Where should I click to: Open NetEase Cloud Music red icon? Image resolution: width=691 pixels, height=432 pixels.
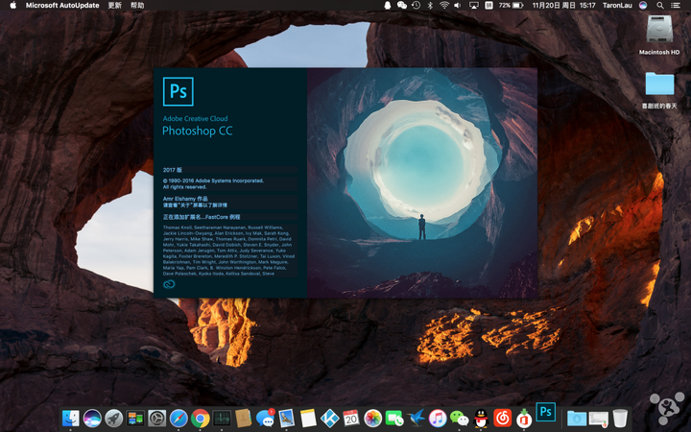tap(502, 418)
